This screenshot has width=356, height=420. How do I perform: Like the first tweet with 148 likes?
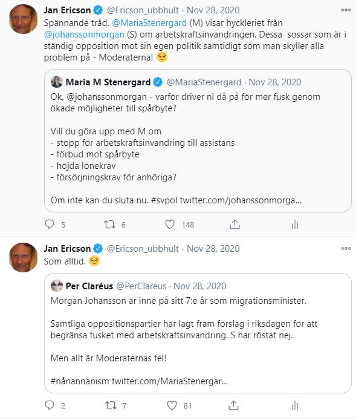[170, 224]
